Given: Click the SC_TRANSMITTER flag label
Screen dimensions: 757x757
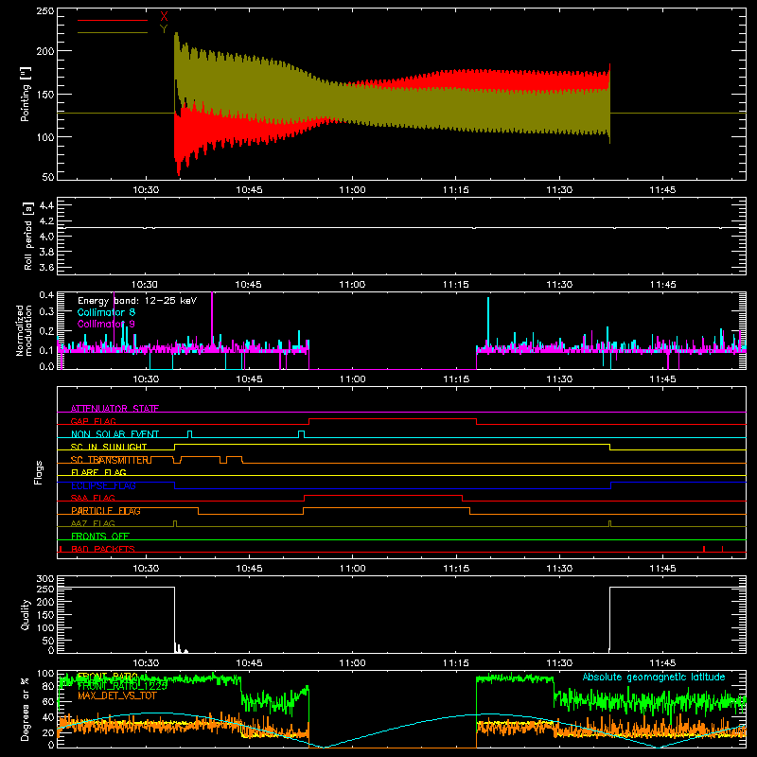Looking at the screenshot, I should (110, 460).
